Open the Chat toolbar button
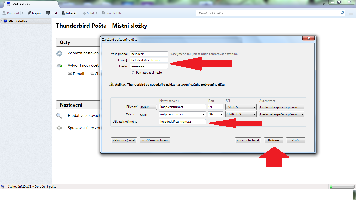This screenshot has height=200, width=356. click(51, 13)
